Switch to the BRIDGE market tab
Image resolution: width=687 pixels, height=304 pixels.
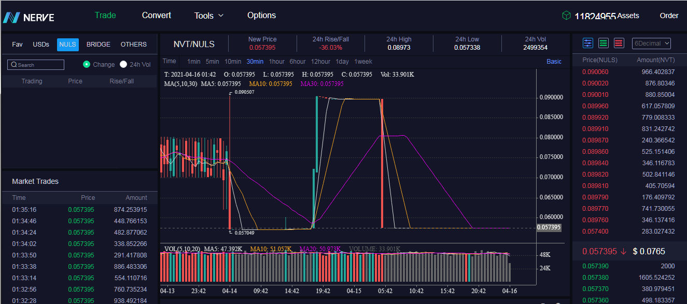click(x=99, y=45)
